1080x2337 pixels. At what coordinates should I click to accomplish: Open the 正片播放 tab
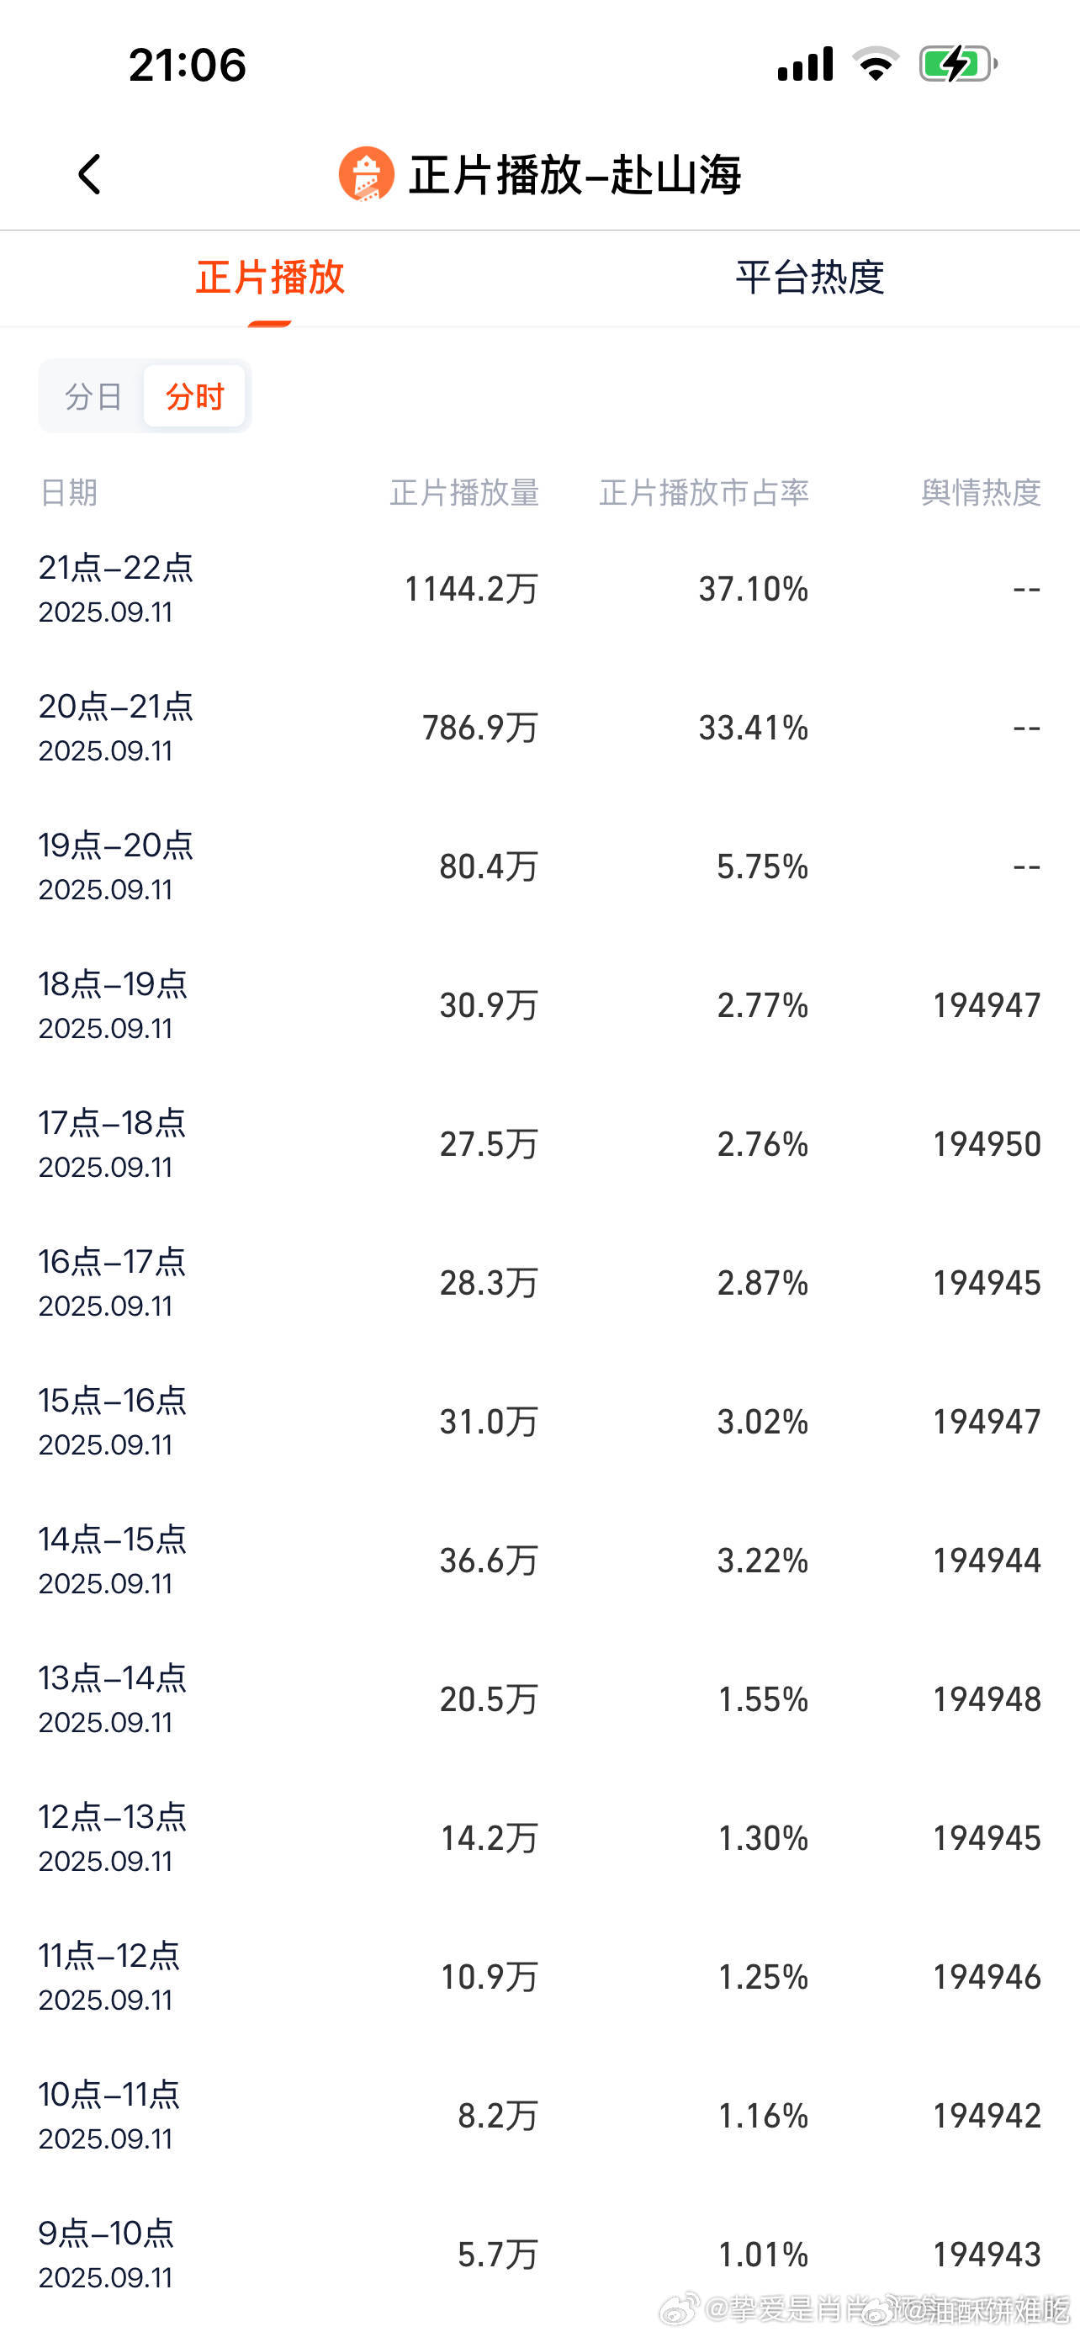tap(270, 278)
